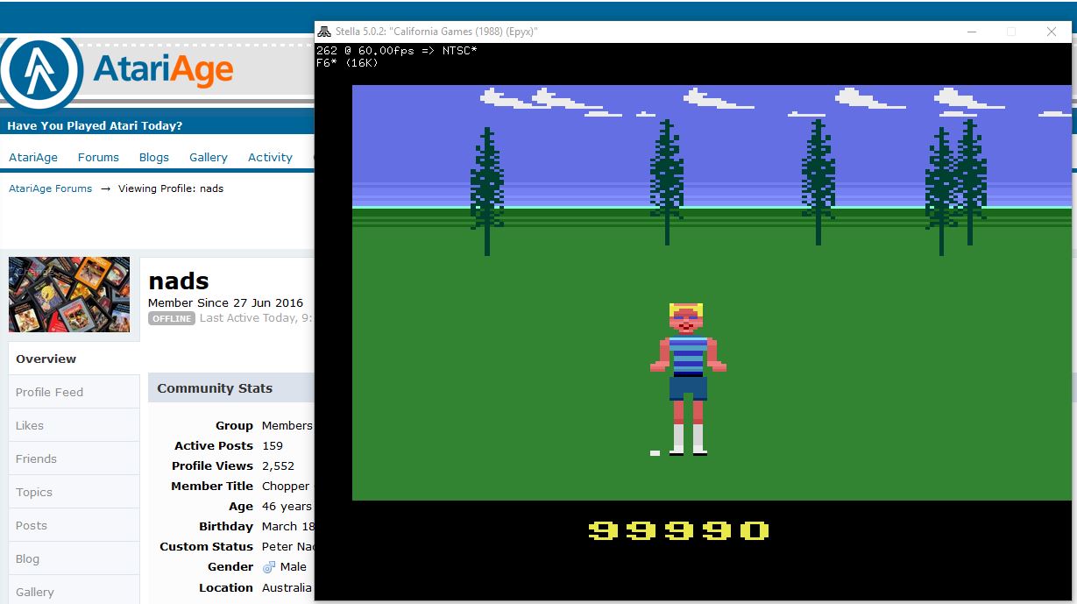
Task: Open the Activity navigation item
Action: coord(270,158)
